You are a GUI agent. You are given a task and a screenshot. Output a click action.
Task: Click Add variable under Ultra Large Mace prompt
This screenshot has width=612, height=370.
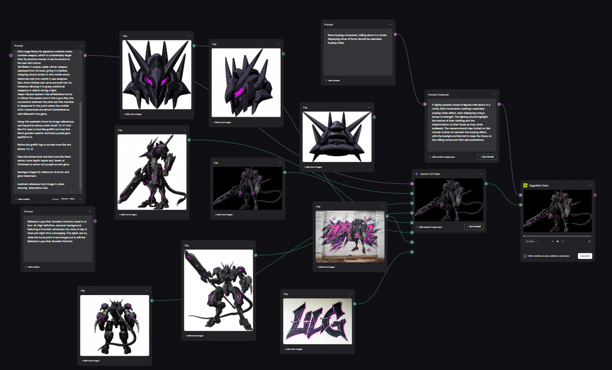23,198
